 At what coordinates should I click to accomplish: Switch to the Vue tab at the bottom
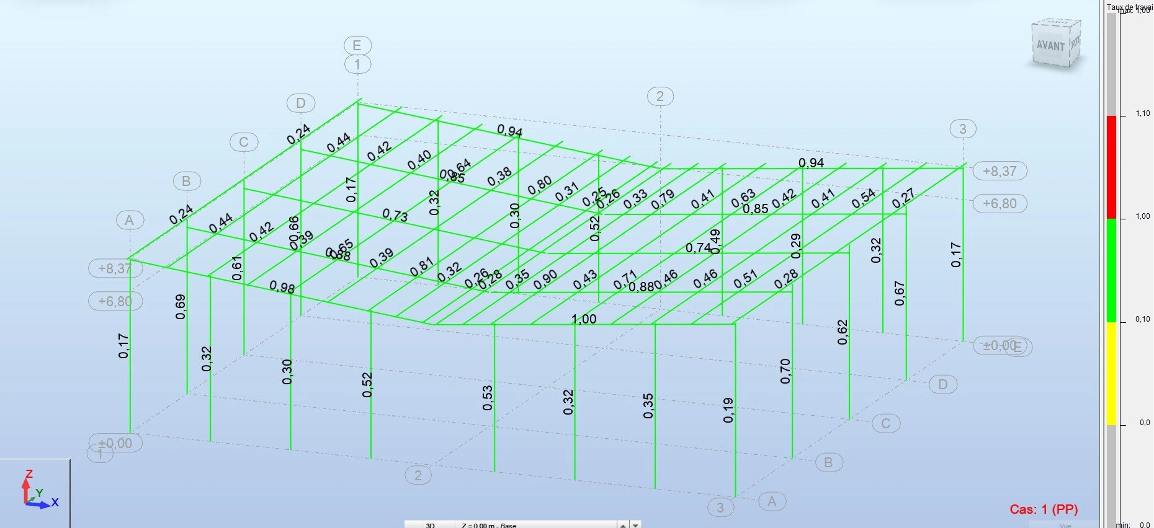pos(1065,525)
